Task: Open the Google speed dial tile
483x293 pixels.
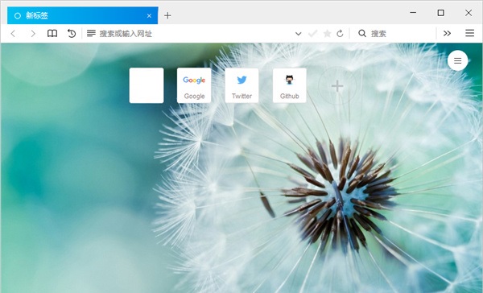Action: point(194,85)
